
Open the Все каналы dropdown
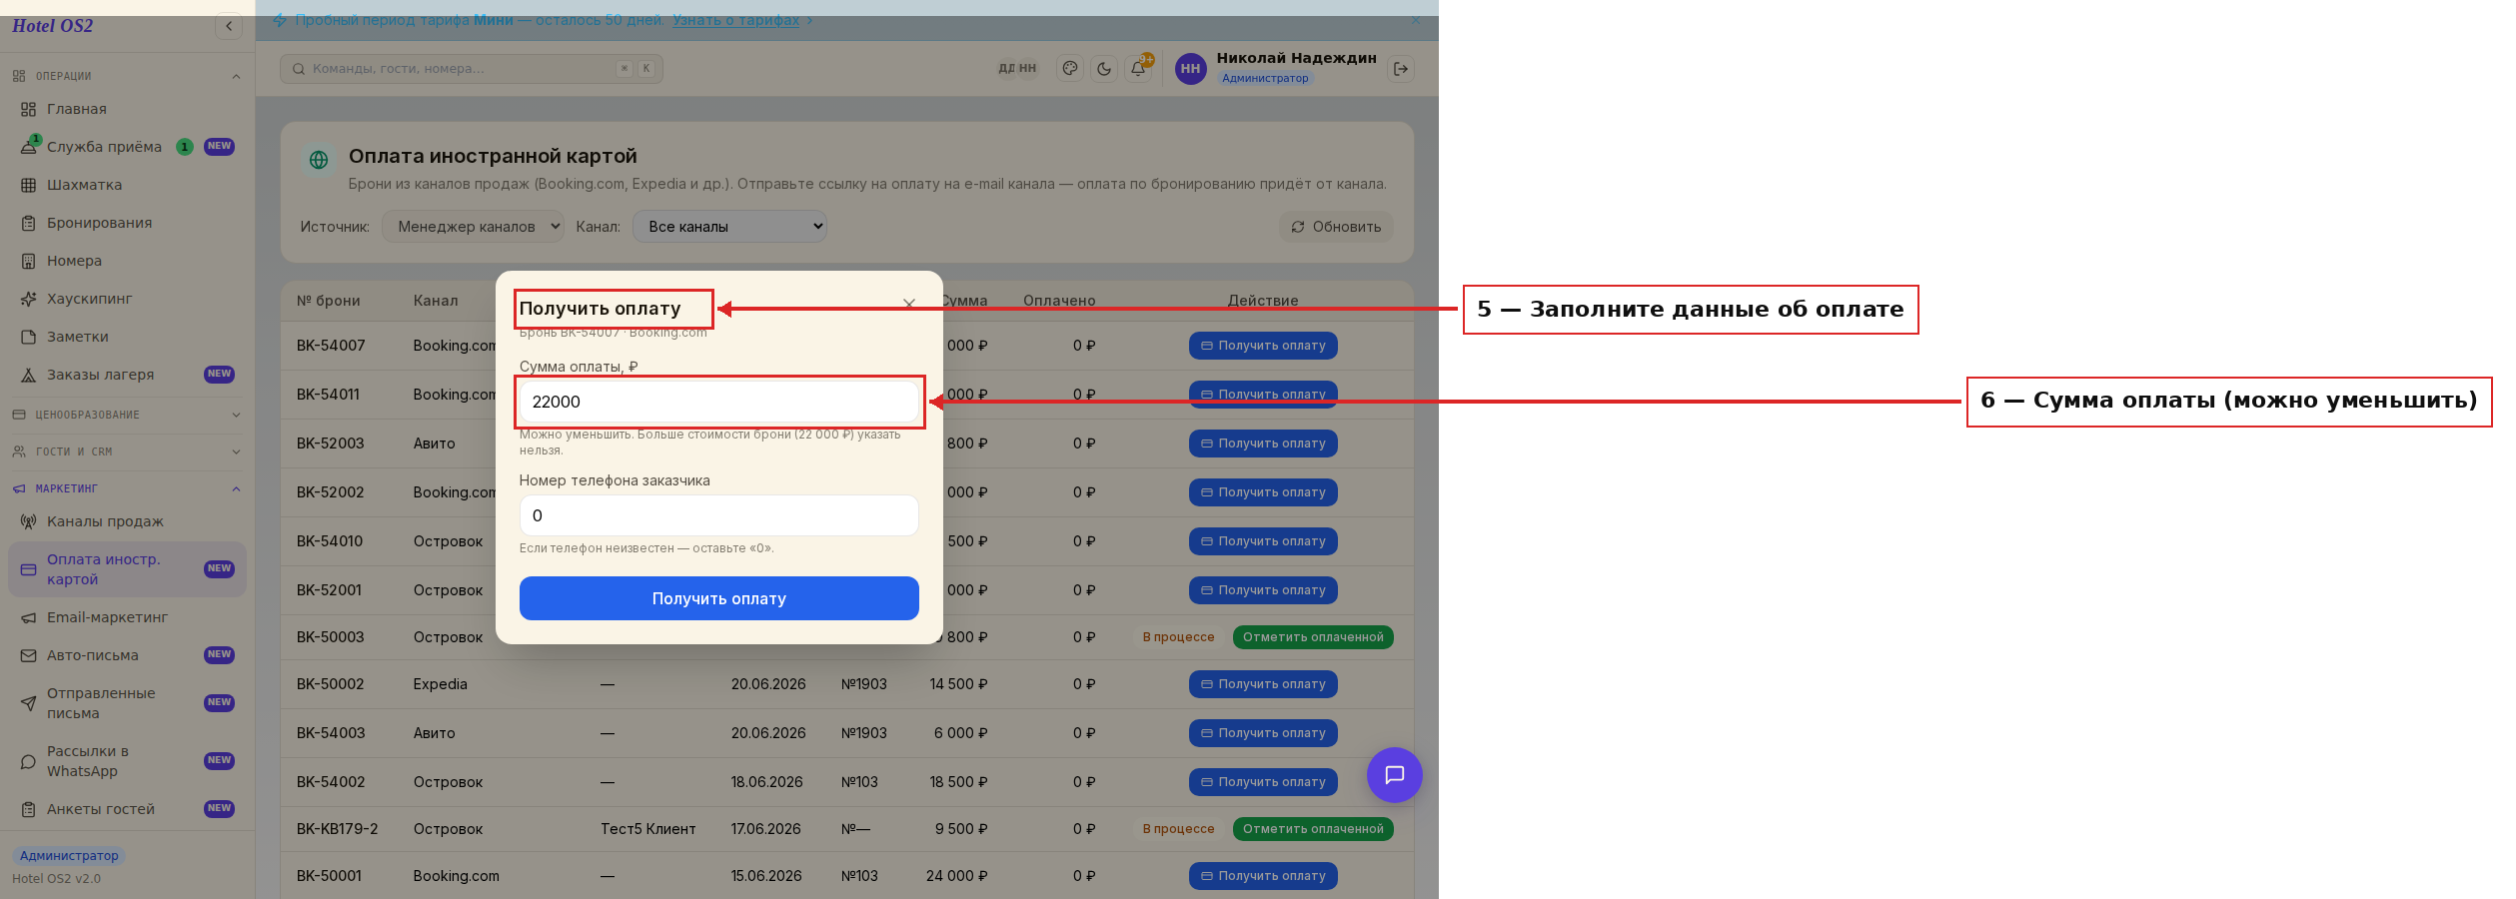click(729, 227)
